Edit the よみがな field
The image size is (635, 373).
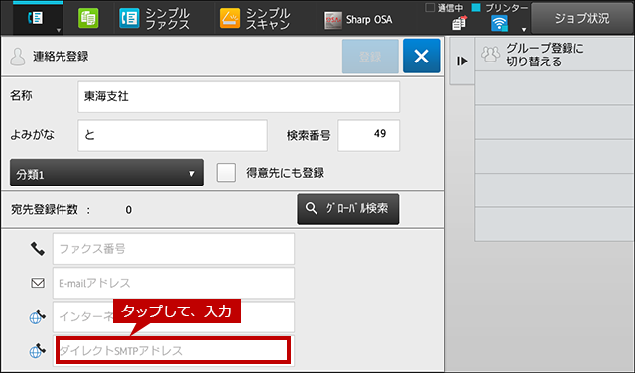[x=173, y=135]
